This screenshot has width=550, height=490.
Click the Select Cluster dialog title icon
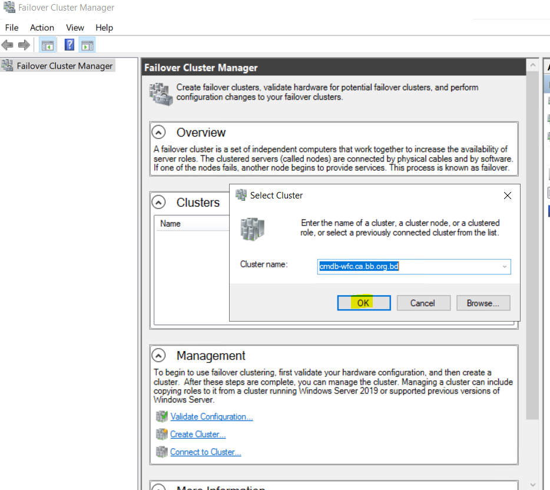[241, 195]
